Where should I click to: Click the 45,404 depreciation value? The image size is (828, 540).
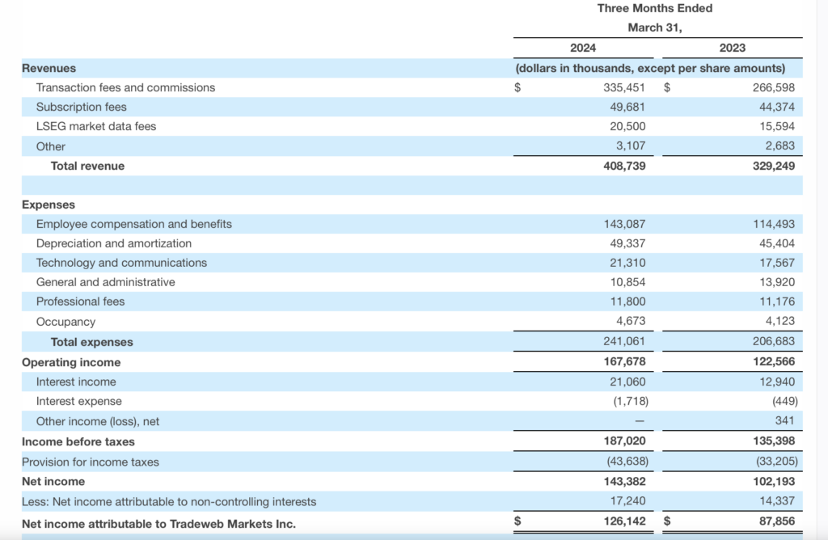[x=777, y=244]
